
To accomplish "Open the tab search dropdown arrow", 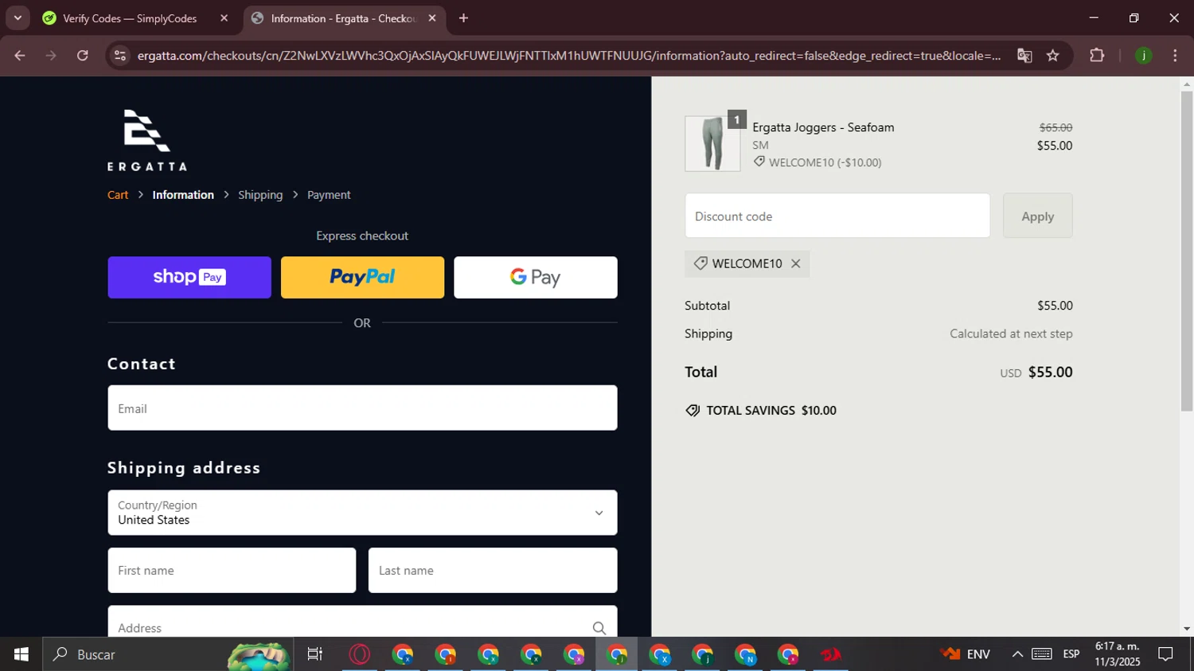I will click(18, 18).
